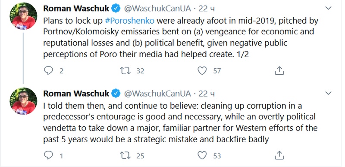Open the first tweet's profile avatar
Image resolution: width=345 pixels, height=167 pixels.
pos(23,16)
